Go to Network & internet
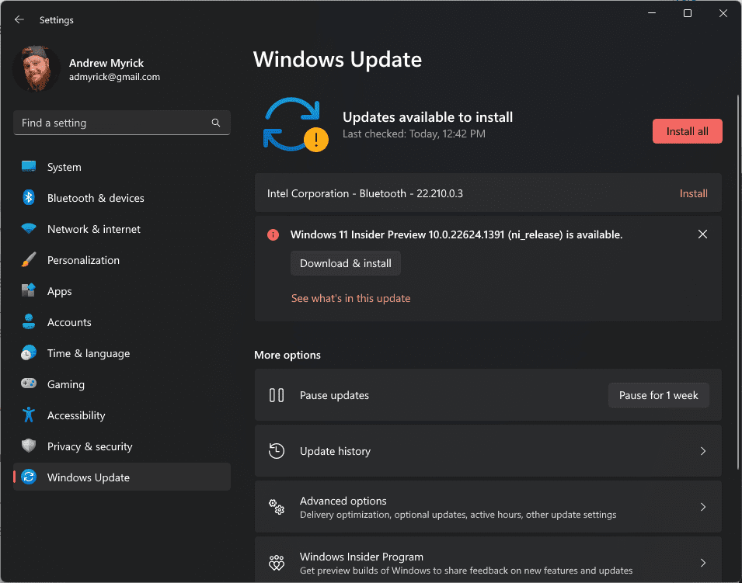 coord(122,229)
